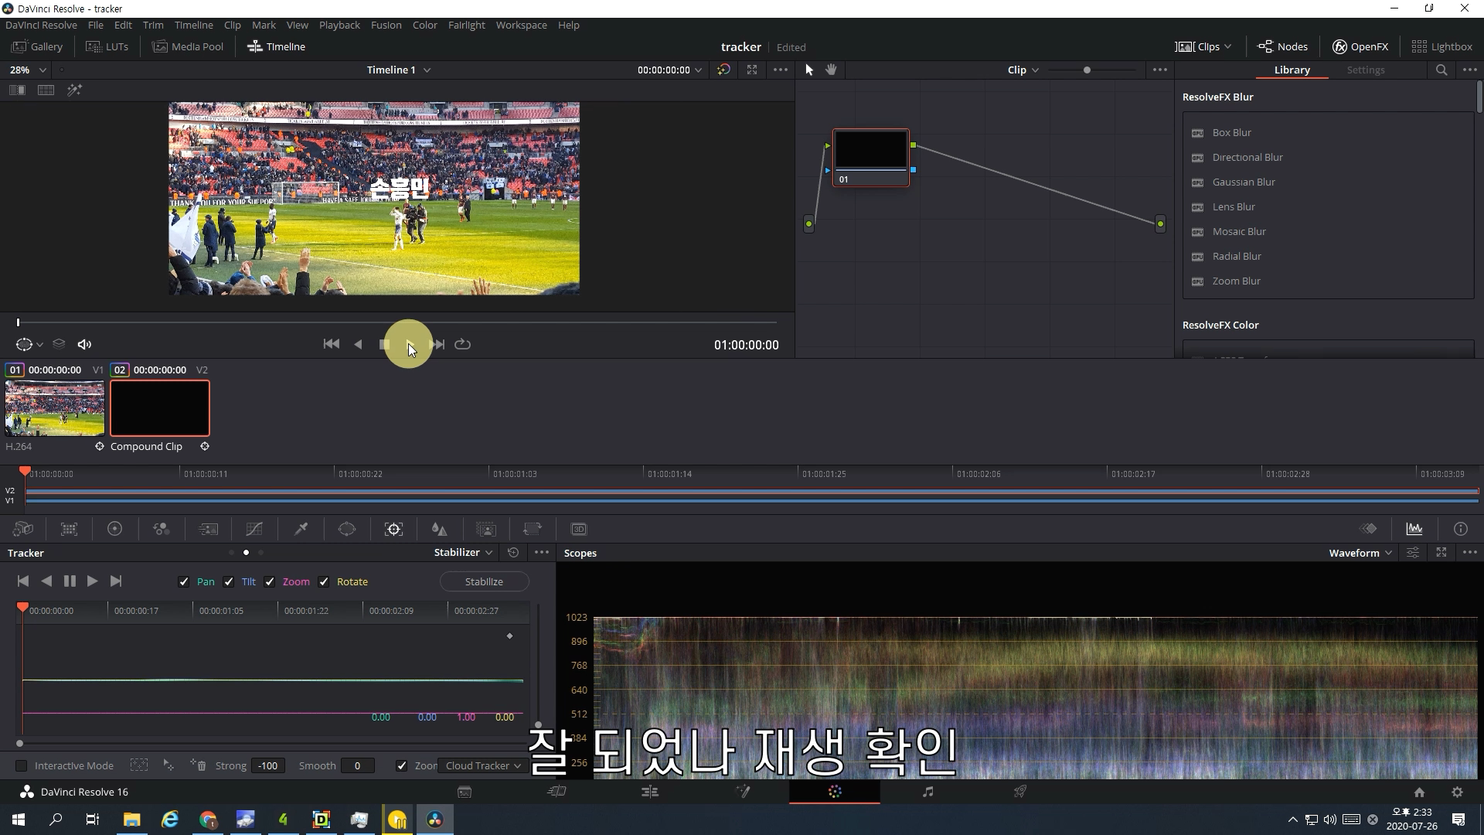Open the Color Wheels palette
Viewport: 1484px width, 835px height.
tap(114, 529)
